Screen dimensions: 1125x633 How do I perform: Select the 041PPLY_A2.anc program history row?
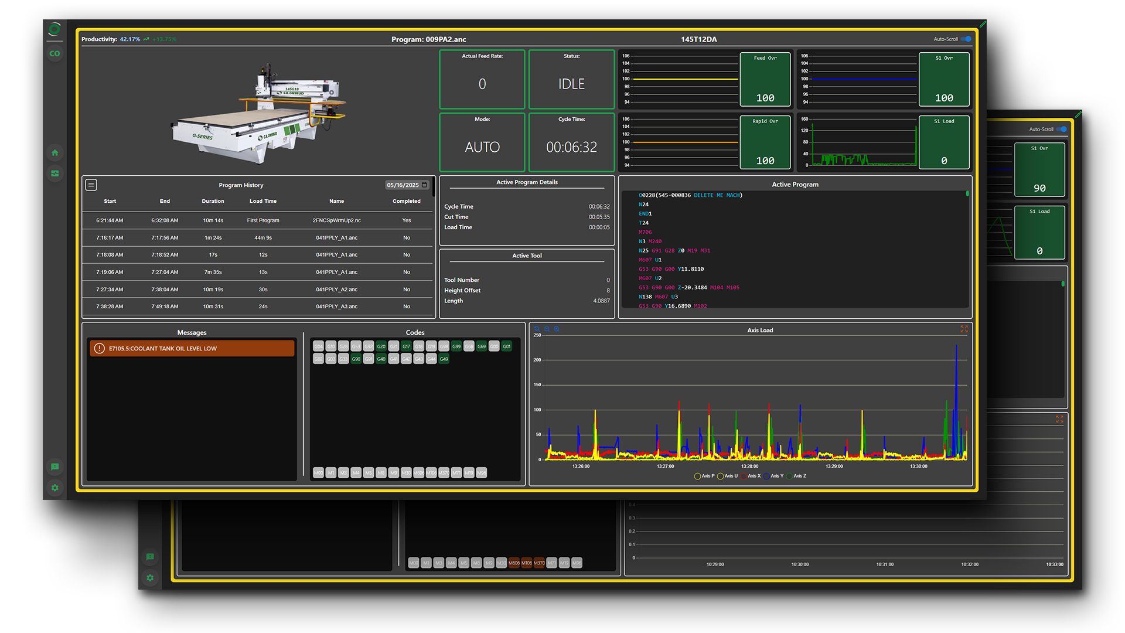click(x=258, y=290)
